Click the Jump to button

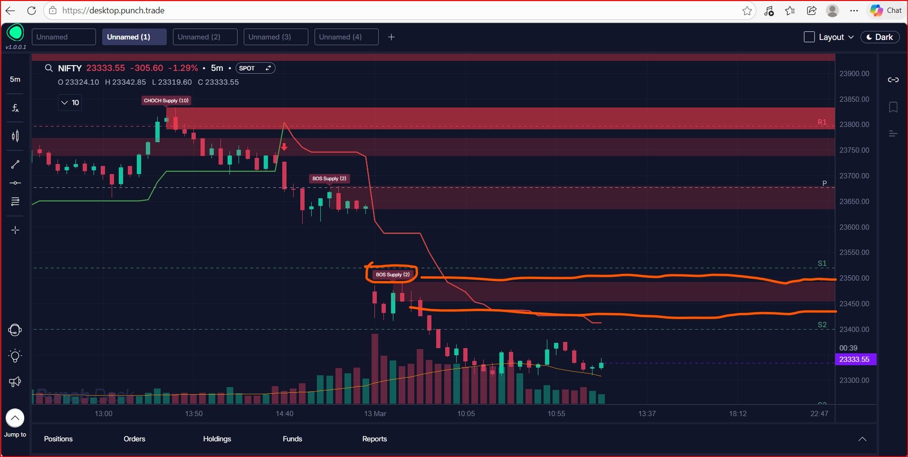point(15,423)
